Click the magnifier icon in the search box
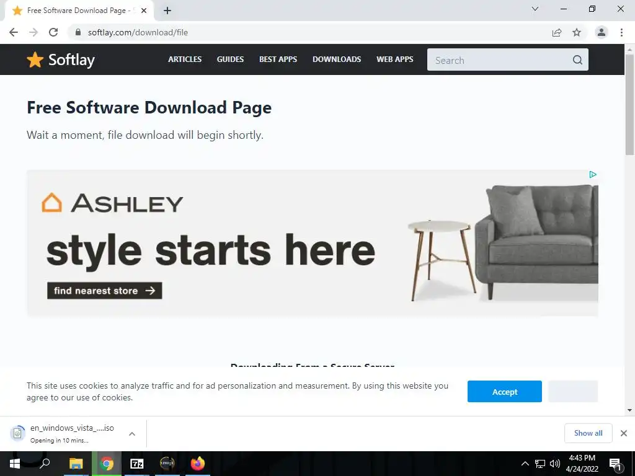635x476 pixels. pyautogui.click(x=577, y=60)
